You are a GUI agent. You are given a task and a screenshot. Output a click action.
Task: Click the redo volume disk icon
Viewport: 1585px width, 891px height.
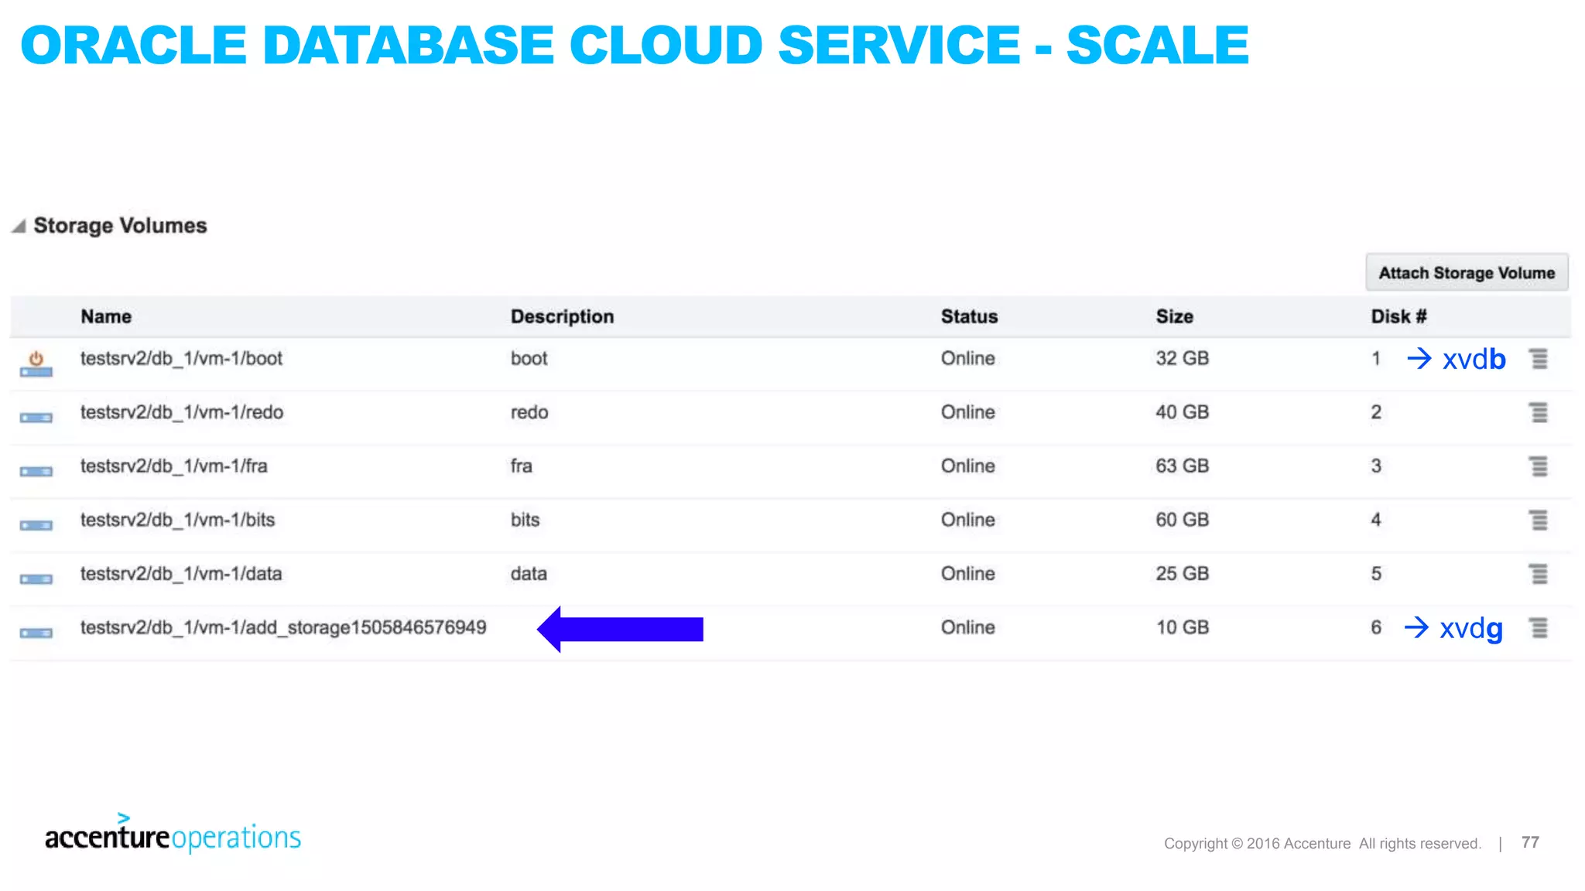pyautogui.click(x=36, y=418)
